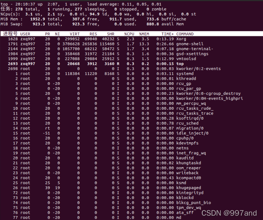The height and width of the screenshot is (220, 263).
Task: Click gsd-xsettings in the COMMAND column
Action: coord(192,54)
